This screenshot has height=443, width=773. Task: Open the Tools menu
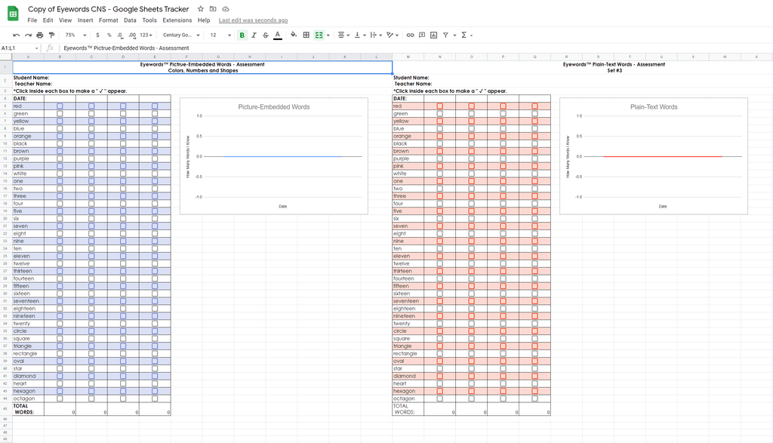tap(149, 20)
